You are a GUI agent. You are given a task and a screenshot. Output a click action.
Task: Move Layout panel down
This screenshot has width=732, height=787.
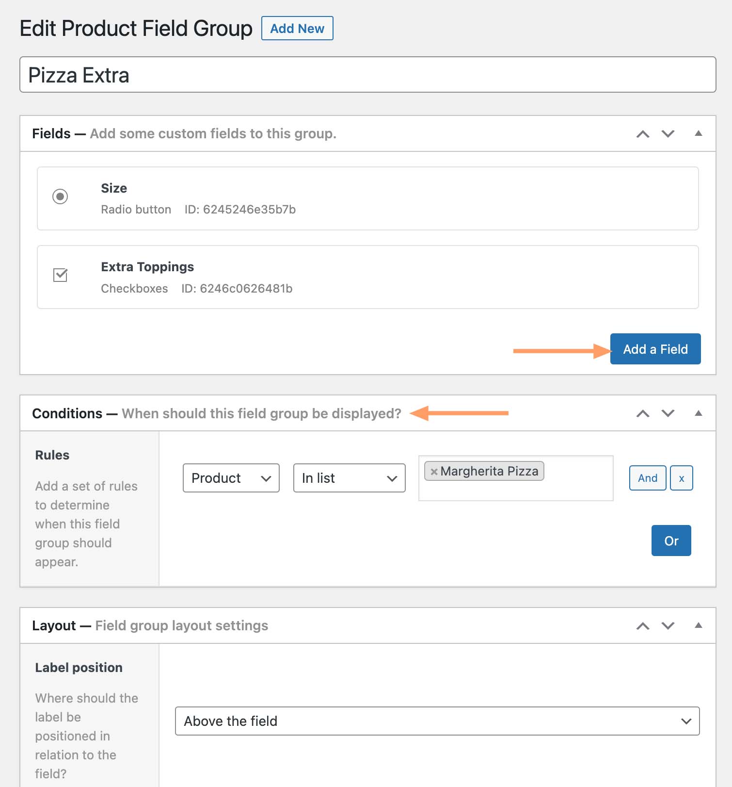[668, 626]
